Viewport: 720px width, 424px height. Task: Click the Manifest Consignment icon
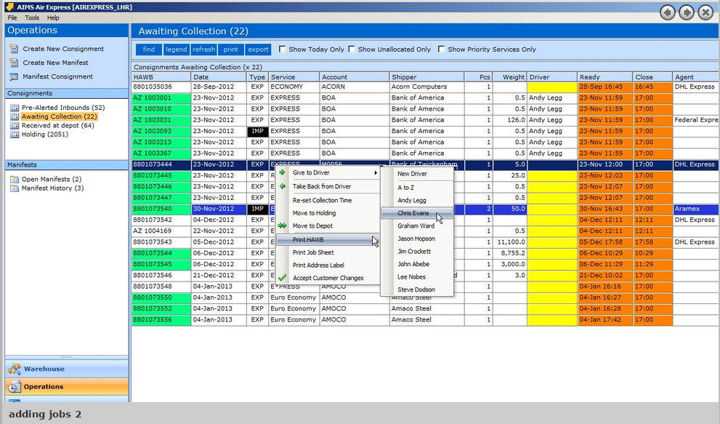point(13,76)
